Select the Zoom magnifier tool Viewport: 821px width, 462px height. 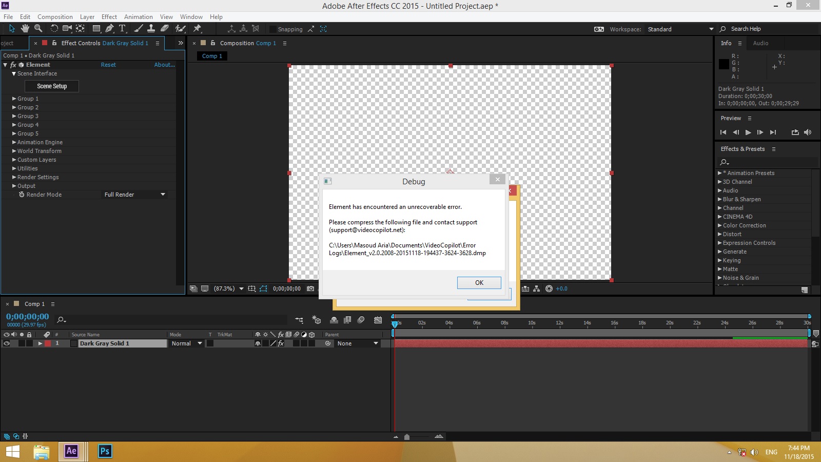tap(38, 29)
